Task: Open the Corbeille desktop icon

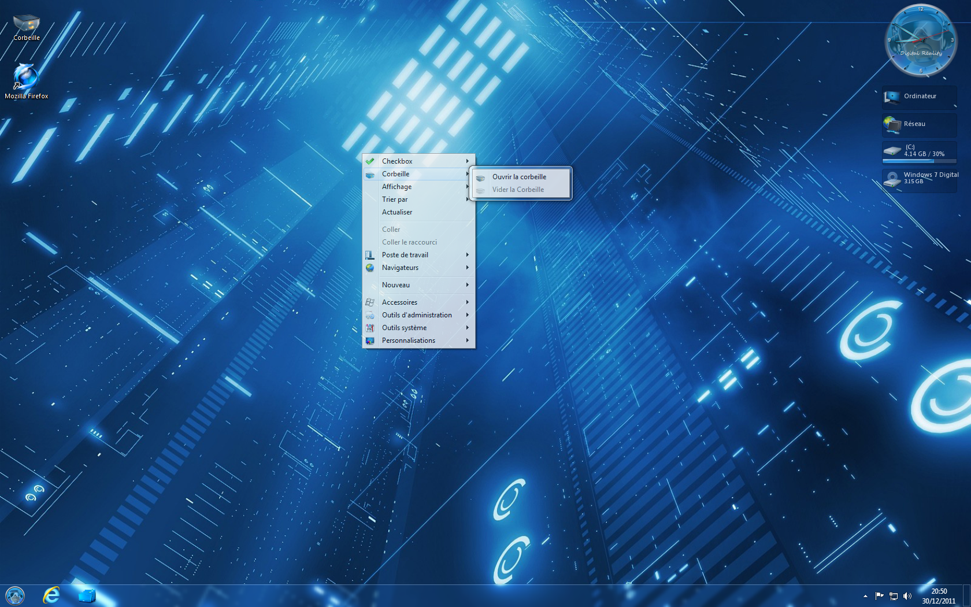Action: pos(27,27)
